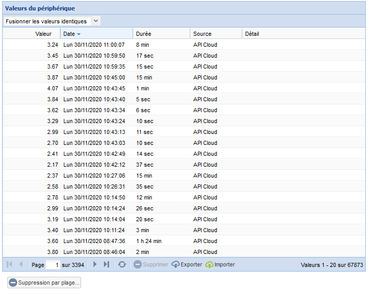The height and width of the screenshot is (295, 372).
Task: Toggle Date column sort arrow
Action: tap(79, 34)
